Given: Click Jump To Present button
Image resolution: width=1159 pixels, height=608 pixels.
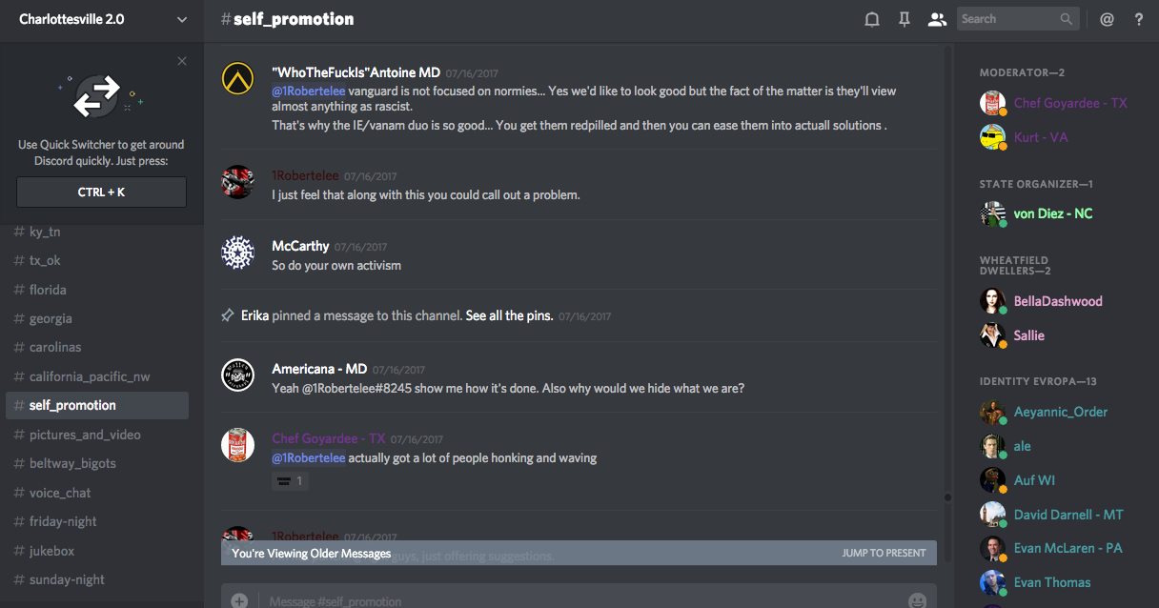Looking at the screenshot, I should point(884,553).
